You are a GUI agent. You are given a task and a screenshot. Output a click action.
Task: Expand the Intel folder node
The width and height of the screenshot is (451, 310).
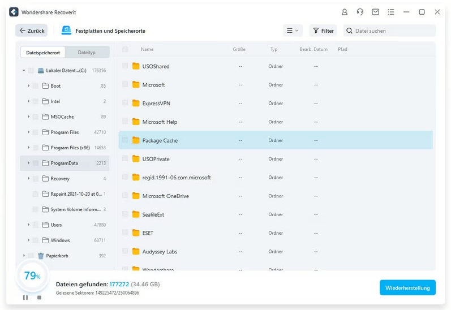pyautogui.click(x=28, y=101)
